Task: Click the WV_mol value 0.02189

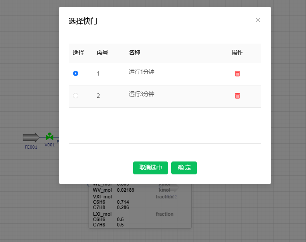Action: point(125,190)
